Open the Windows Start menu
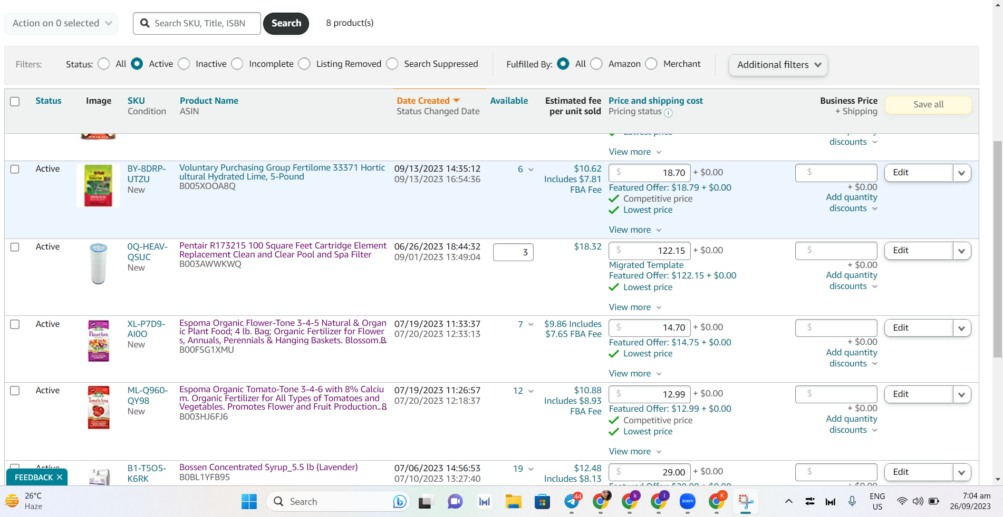1003x517 pixels. coord(249,502)
